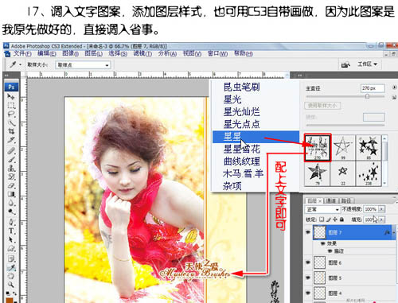
Task: Toggle lock transparent pixels checkbox icon
Action: coord(322,219)
